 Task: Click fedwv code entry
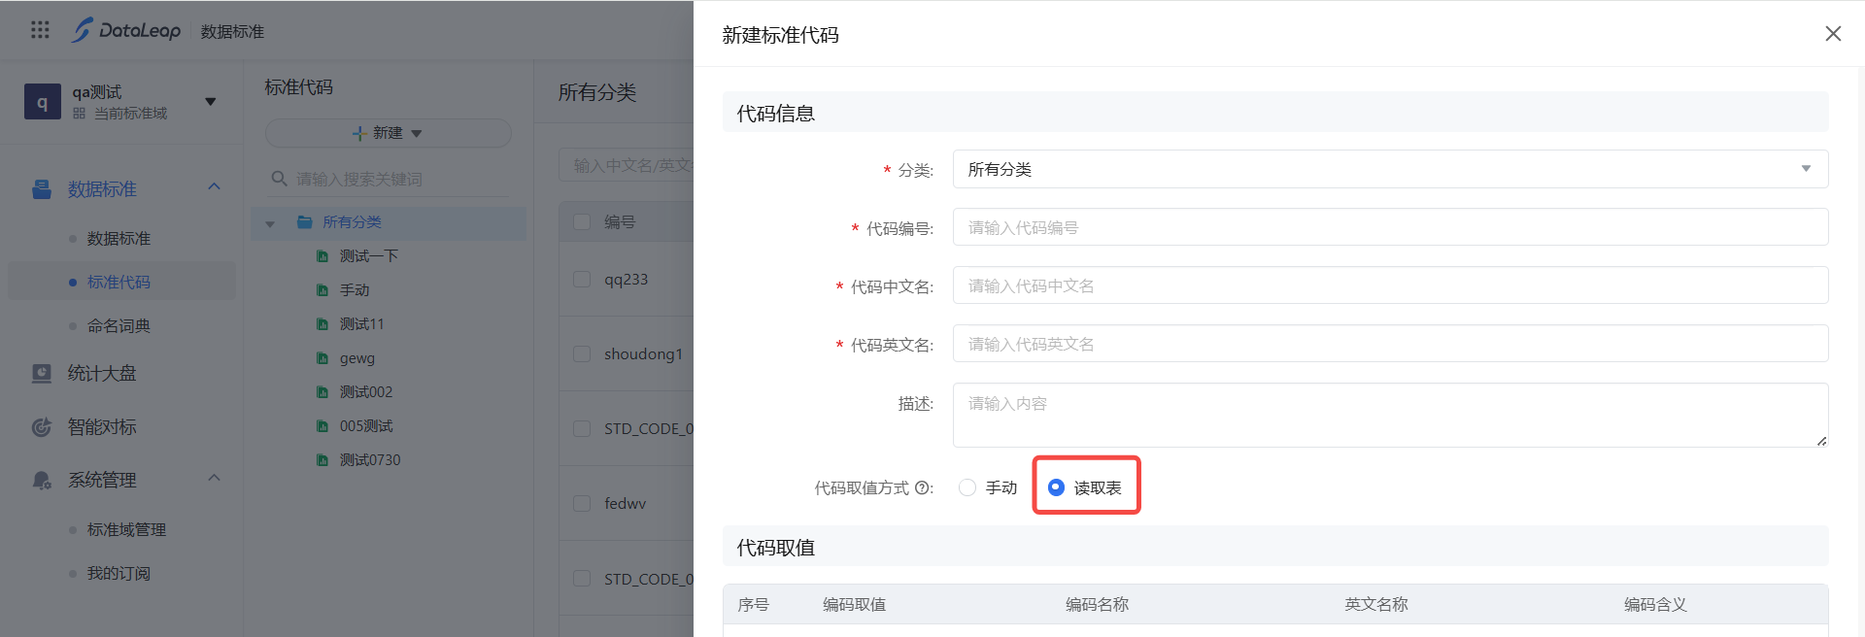[x=625, y=504]
